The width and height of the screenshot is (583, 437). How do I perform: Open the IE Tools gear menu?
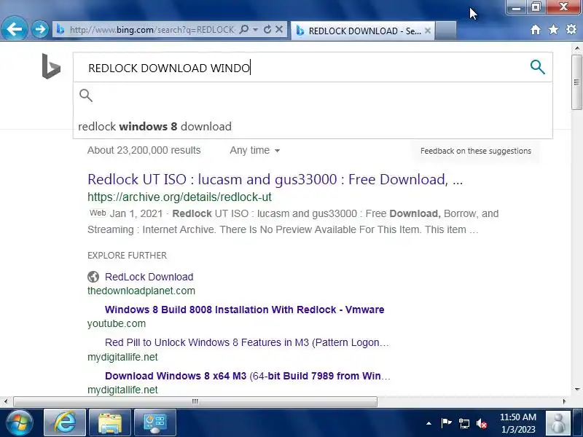[x=571, y=29]
